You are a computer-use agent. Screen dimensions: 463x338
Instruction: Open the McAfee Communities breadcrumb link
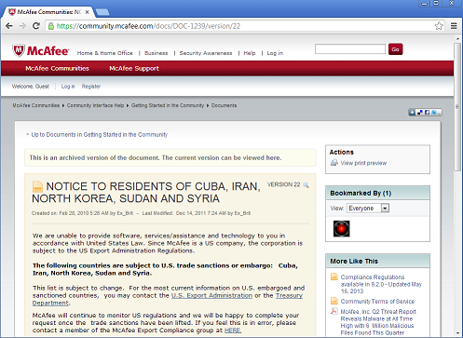coord(36,105)
